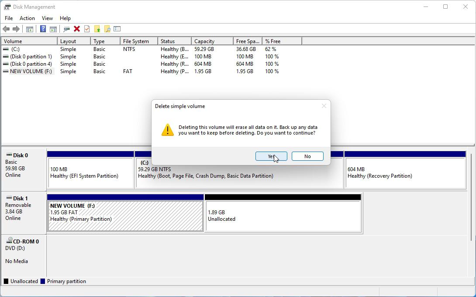Click drive icon beside Disk 0 partition 1
The height and width of the screenshot is (297, 476).
coord(6,57)
